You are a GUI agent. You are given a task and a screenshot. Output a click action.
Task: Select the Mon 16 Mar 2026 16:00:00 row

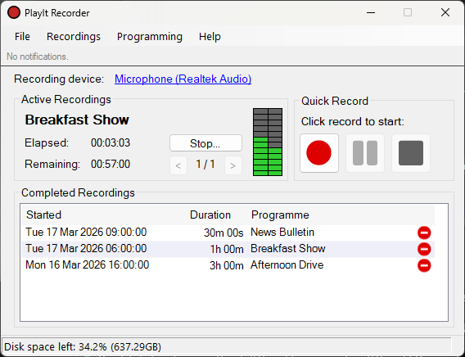click(x=228, y=265)
